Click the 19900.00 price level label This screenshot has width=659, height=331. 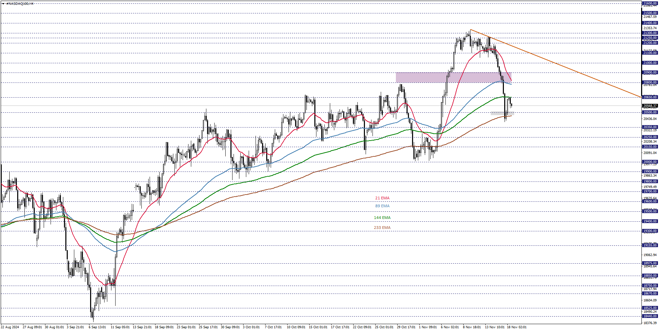tap(650, 172)
